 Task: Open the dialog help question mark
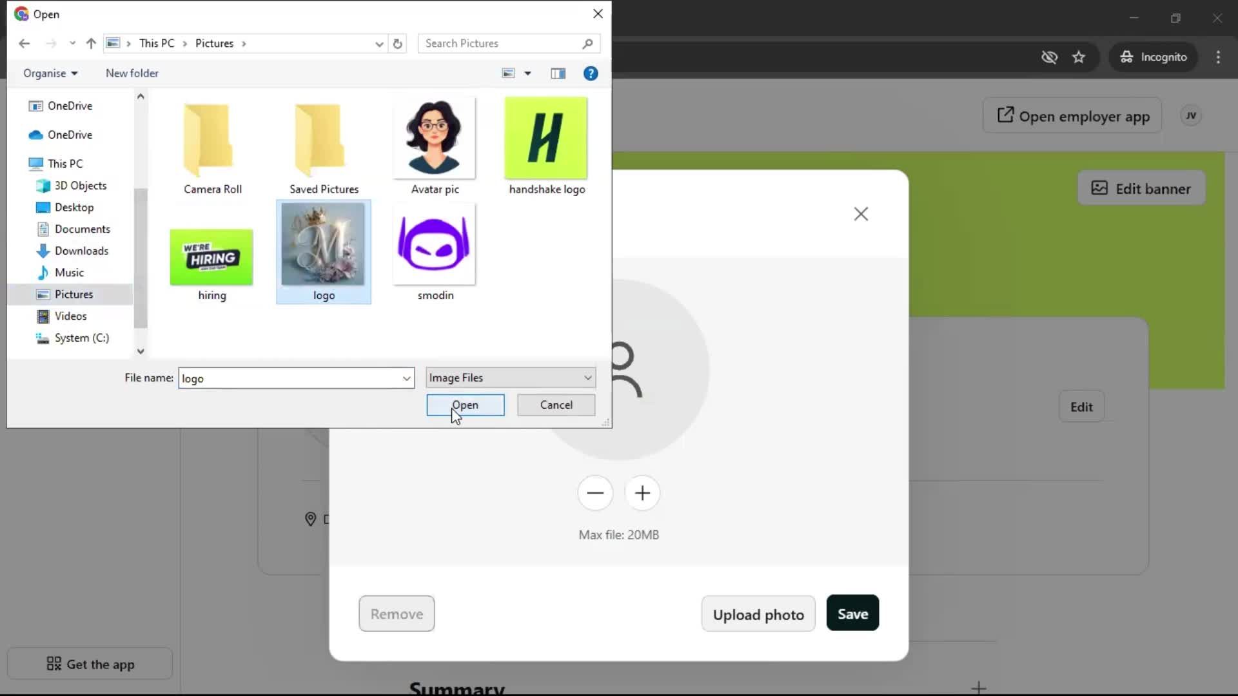point(591,73)
